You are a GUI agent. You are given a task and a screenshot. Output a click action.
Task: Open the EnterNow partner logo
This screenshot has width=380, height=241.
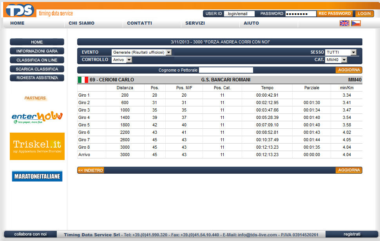[37, 117]
